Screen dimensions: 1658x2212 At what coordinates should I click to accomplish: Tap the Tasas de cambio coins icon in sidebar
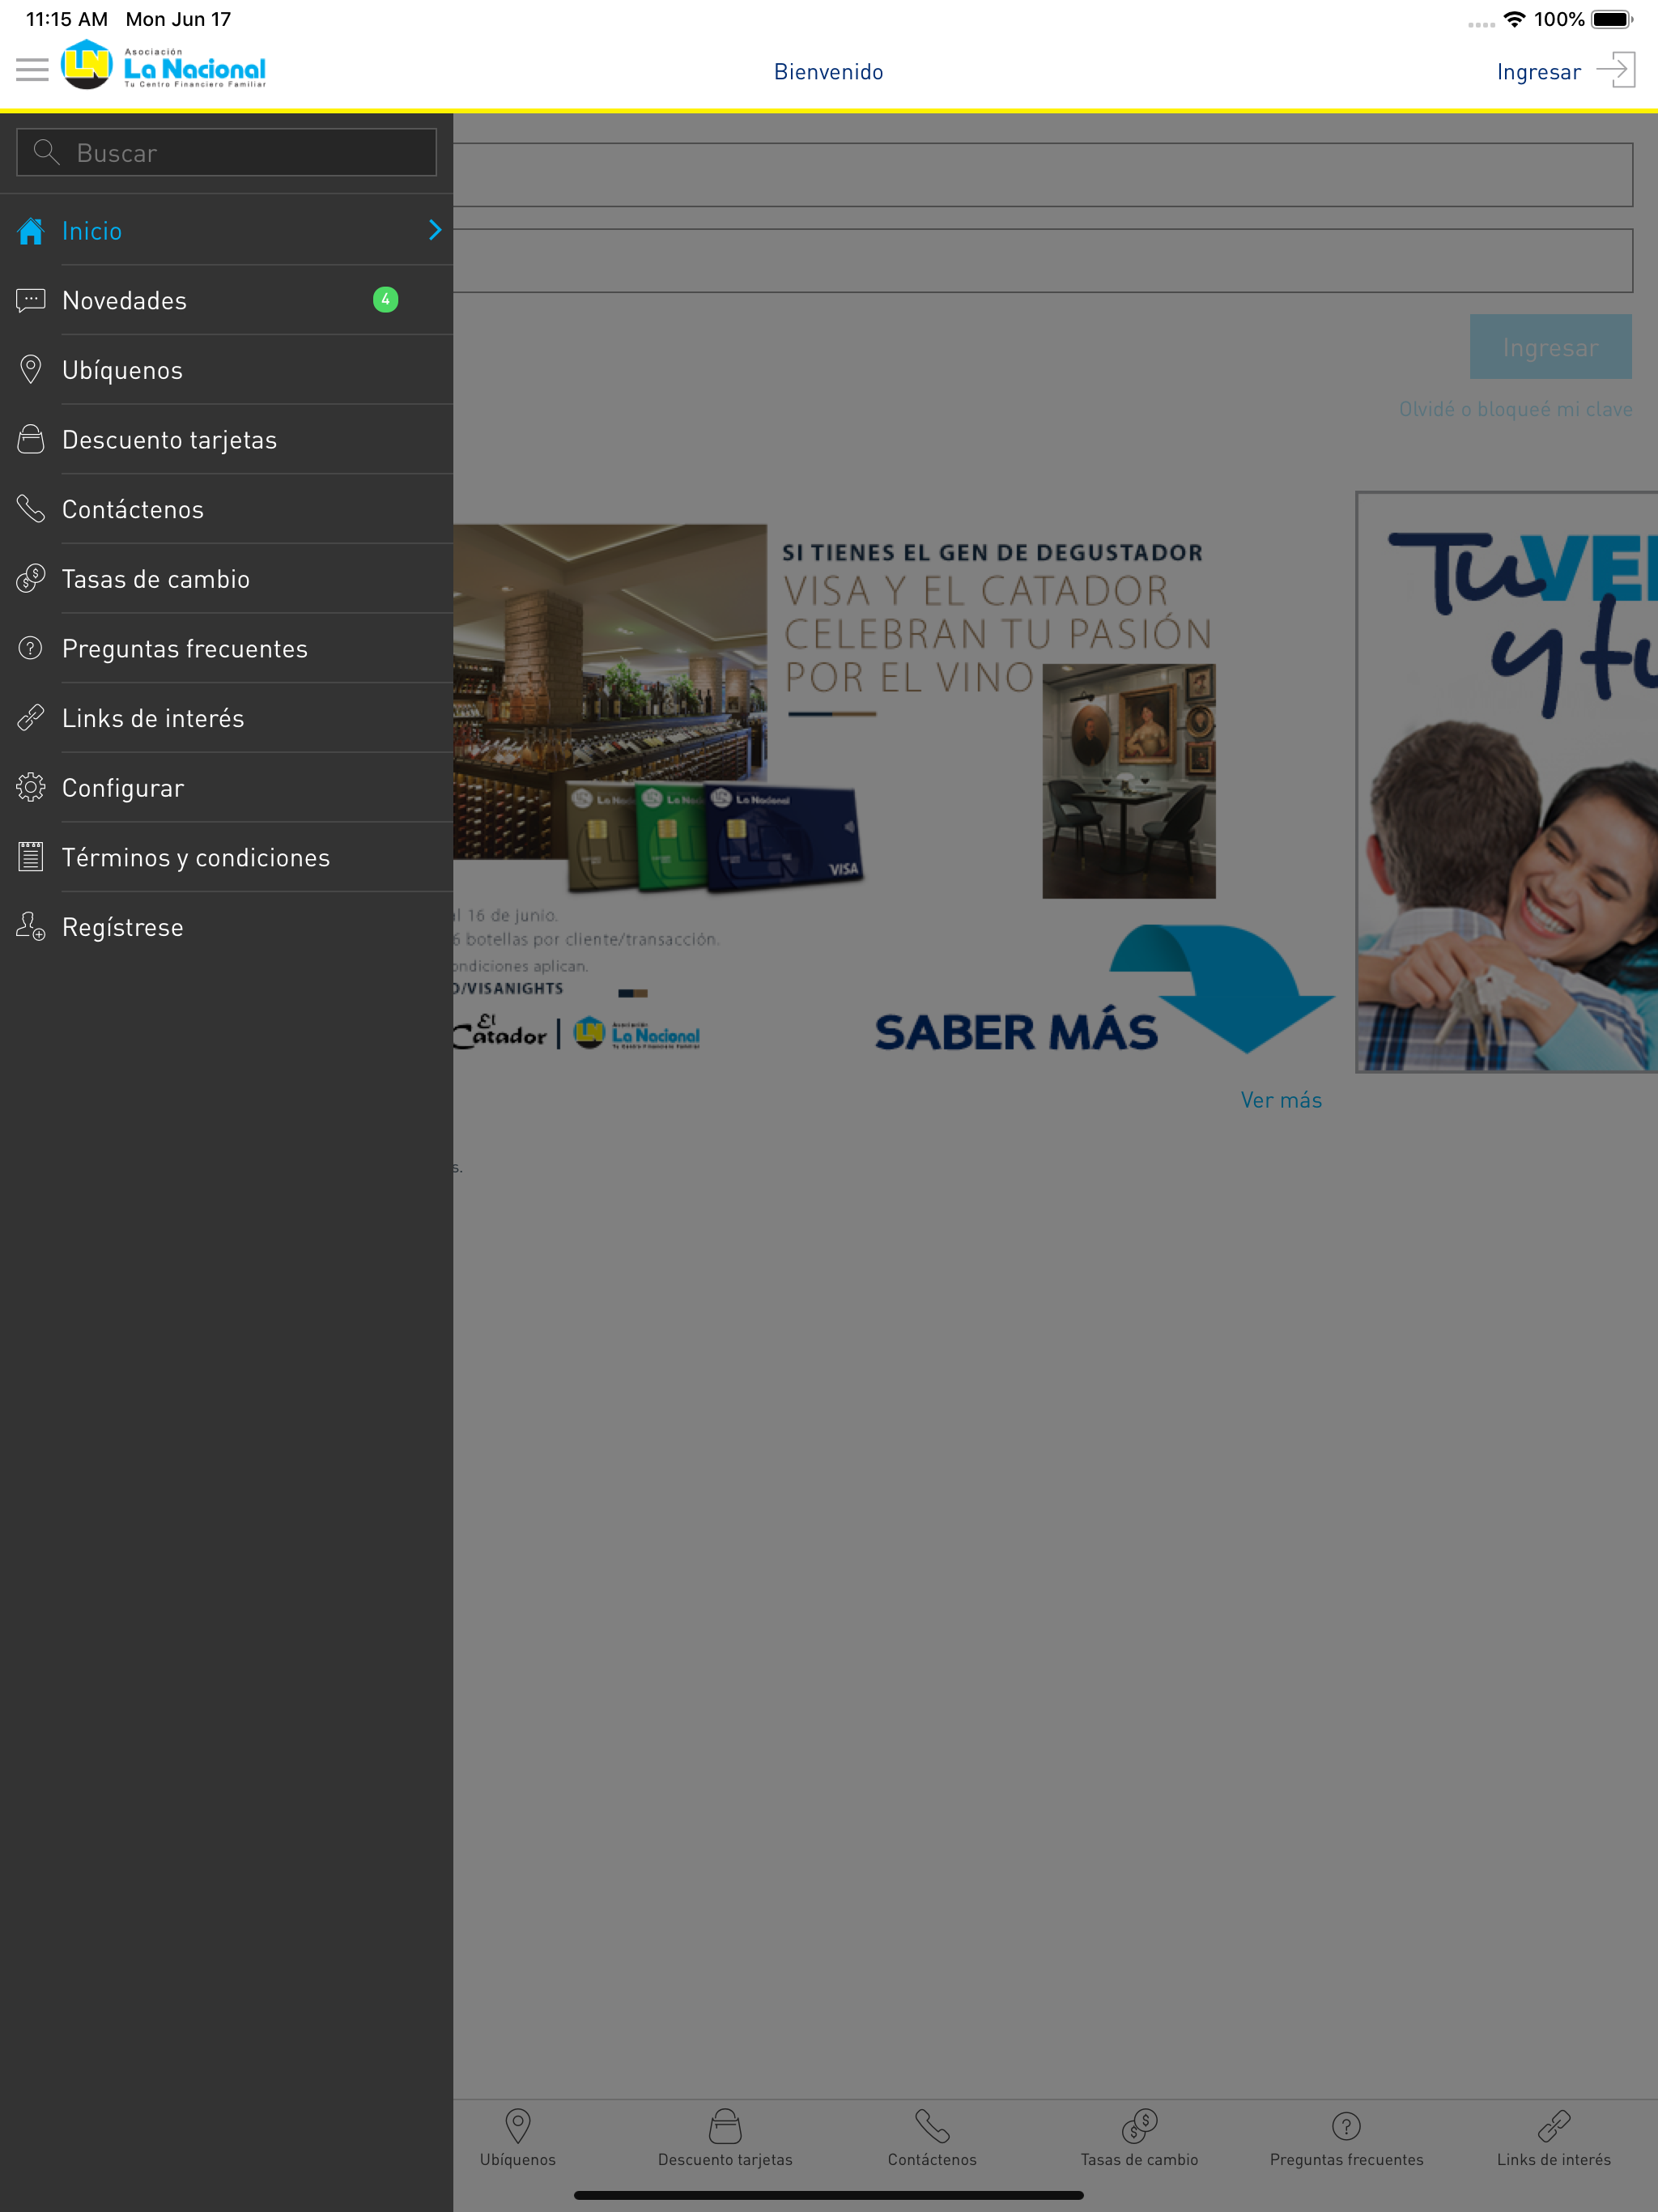coord(31,578)
